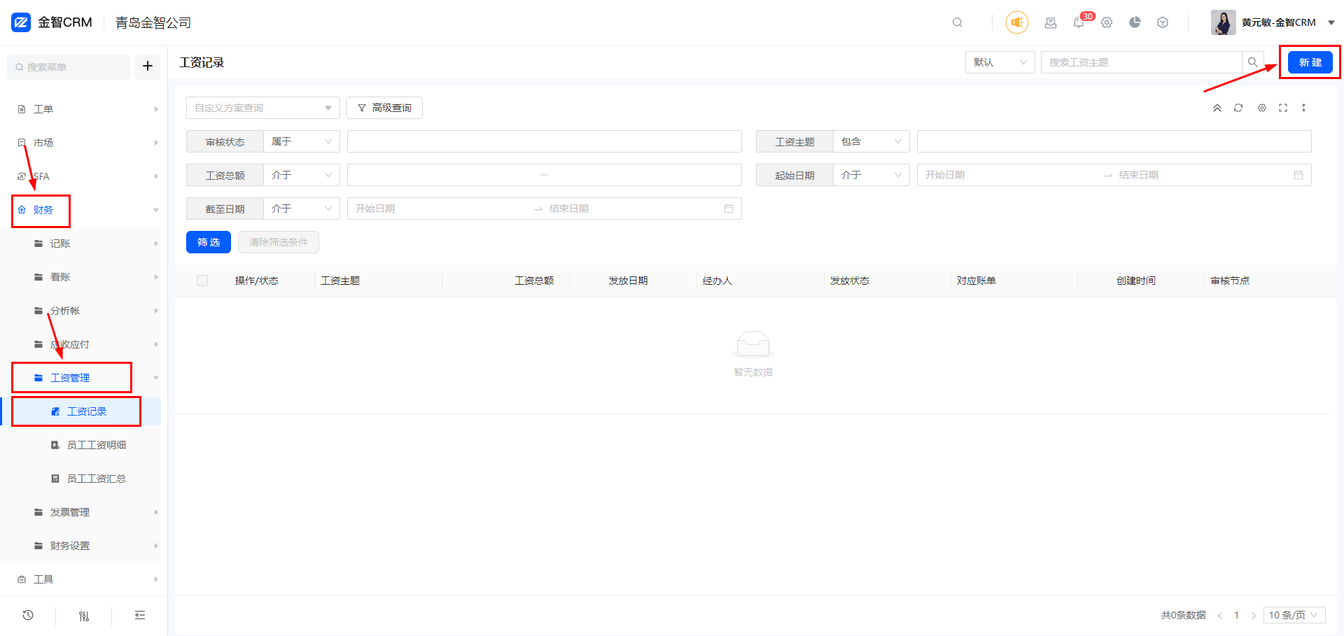Click the cube icon in header
Image resolution: width=1344 pixels, height=636 pixels.
click(1163, 22)
